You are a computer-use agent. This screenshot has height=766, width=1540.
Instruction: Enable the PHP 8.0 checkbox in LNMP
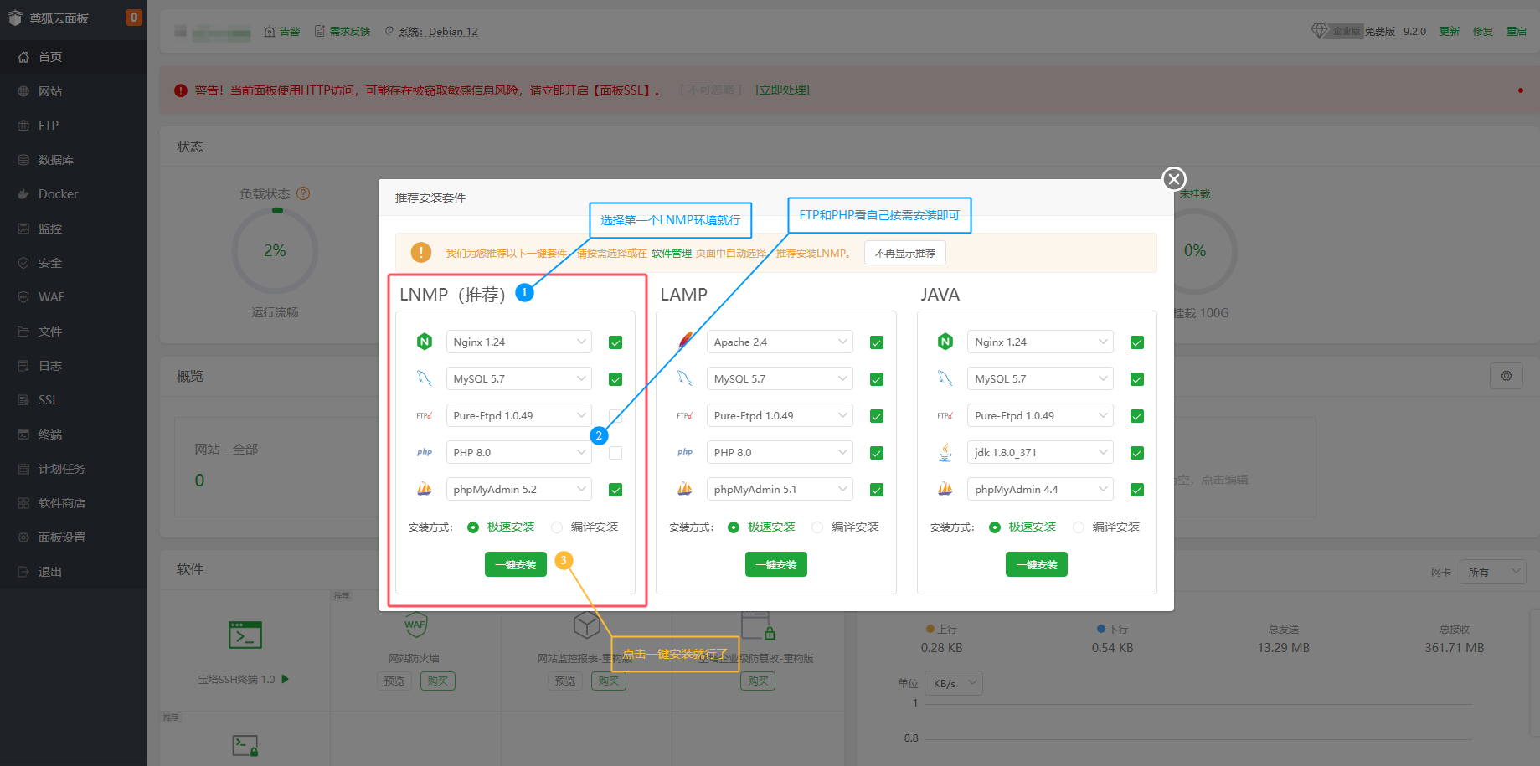click(615, 453)
